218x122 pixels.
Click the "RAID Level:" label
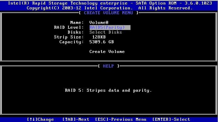coord(69,27)
